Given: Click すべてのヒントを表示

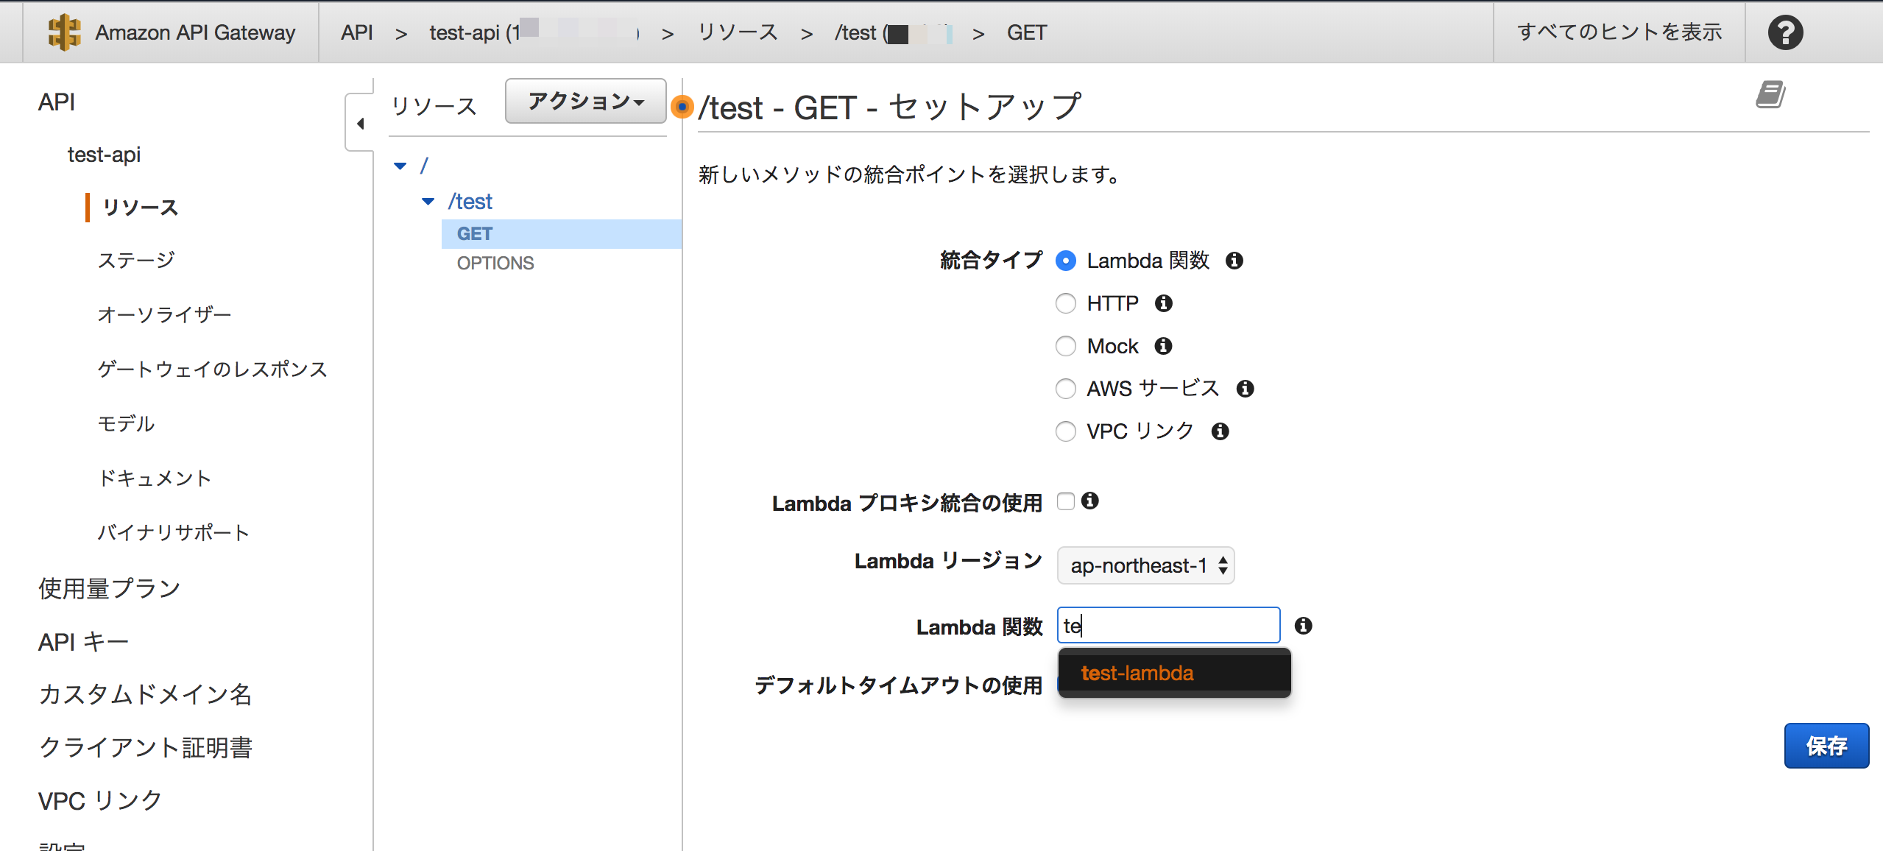Looking at the screenshot, I should pos(1617,32).
